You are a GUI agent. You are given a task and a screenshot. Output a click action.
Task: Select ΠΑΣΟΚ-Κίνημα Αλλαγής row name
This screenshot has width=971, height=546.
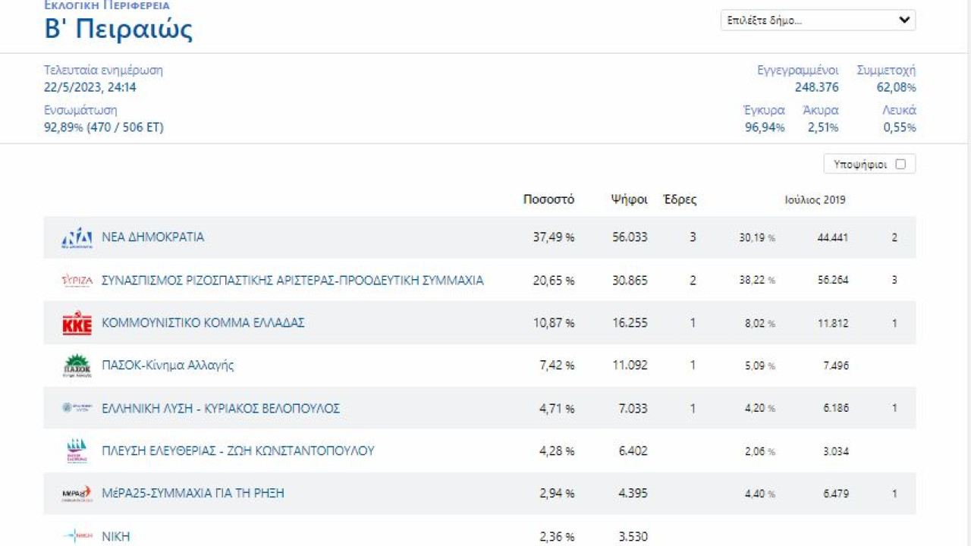pyautogui.click(x=168, y=365)
